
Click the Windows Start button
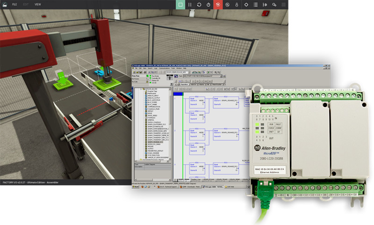[x=135, y=187]
